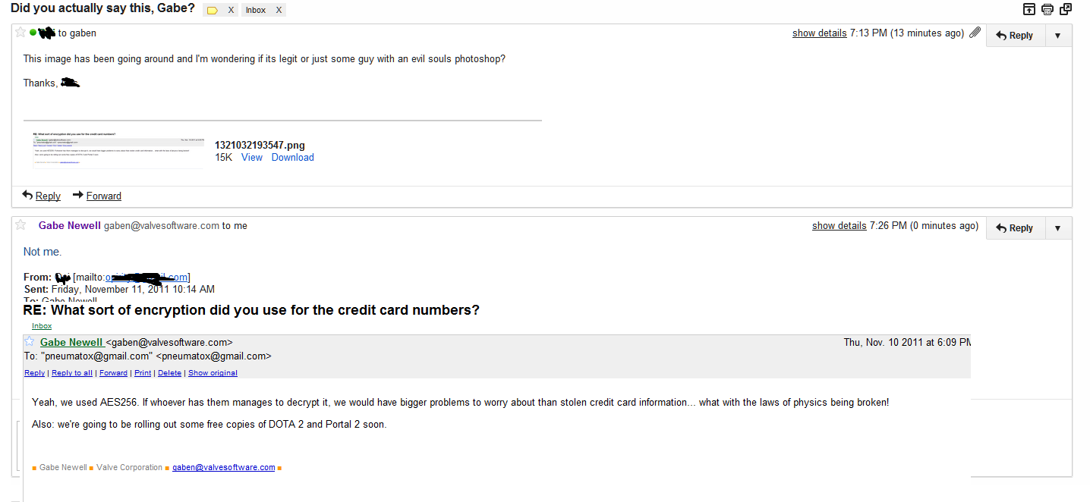Print the conversation using the printer icon

pyautogui.click(x=1047, y=9)
